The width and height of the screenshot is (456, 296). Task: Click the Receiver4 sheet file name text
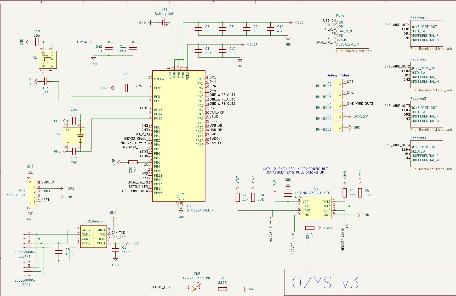(x=431, y=169)
